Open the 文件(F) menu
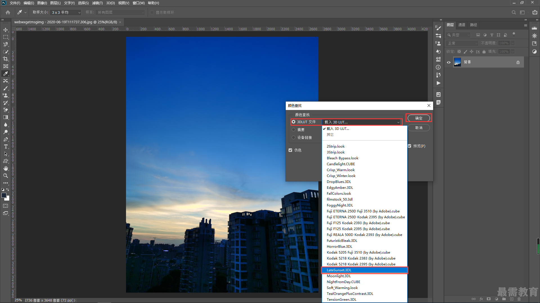 (15, 3)
